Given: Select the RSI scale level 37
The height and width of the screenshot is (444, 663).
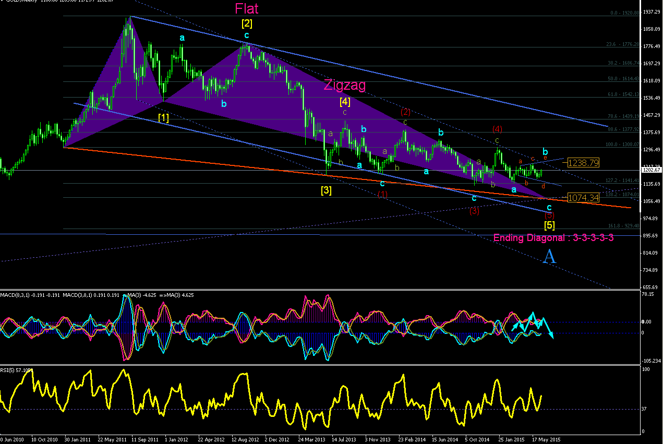Looking at the screenshot, I should (x=645, y=409).
